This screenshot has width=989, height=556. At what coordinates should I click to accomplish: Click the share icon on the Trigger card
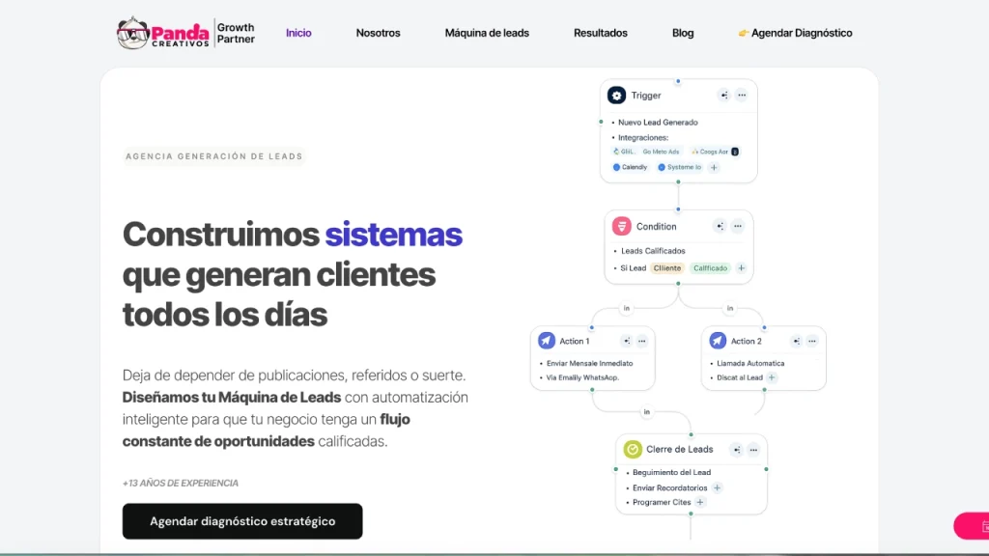pos(725,95)
